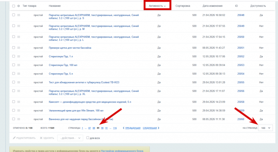Viewport: 278px width, 152px height.
Task: Open the column settings gear icon
Action: [x=18, y=6]
